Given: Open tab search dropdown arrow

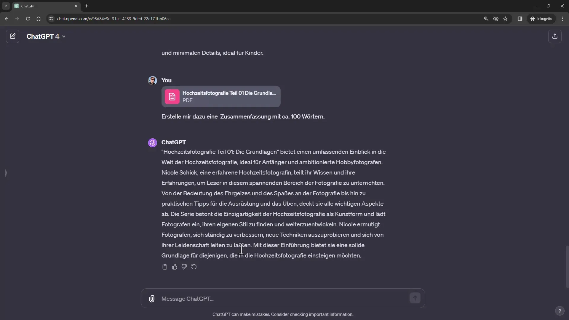Looking at the screenshot, I should 6,6.
